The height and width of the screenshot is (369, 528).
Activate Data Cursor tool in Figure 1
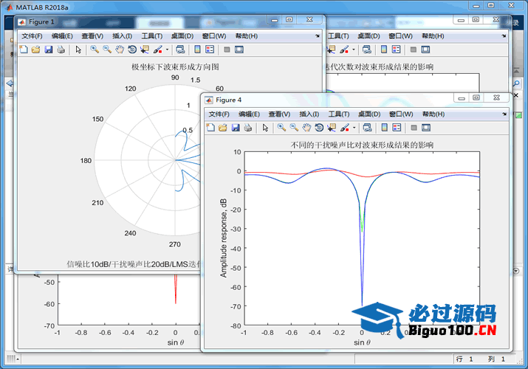[145, 49]
